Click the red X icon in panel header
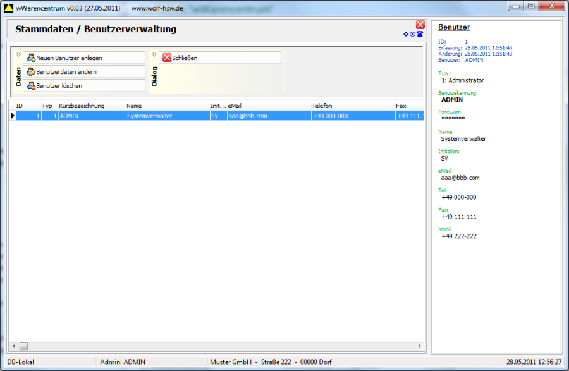569x371 pixels. 420,25
